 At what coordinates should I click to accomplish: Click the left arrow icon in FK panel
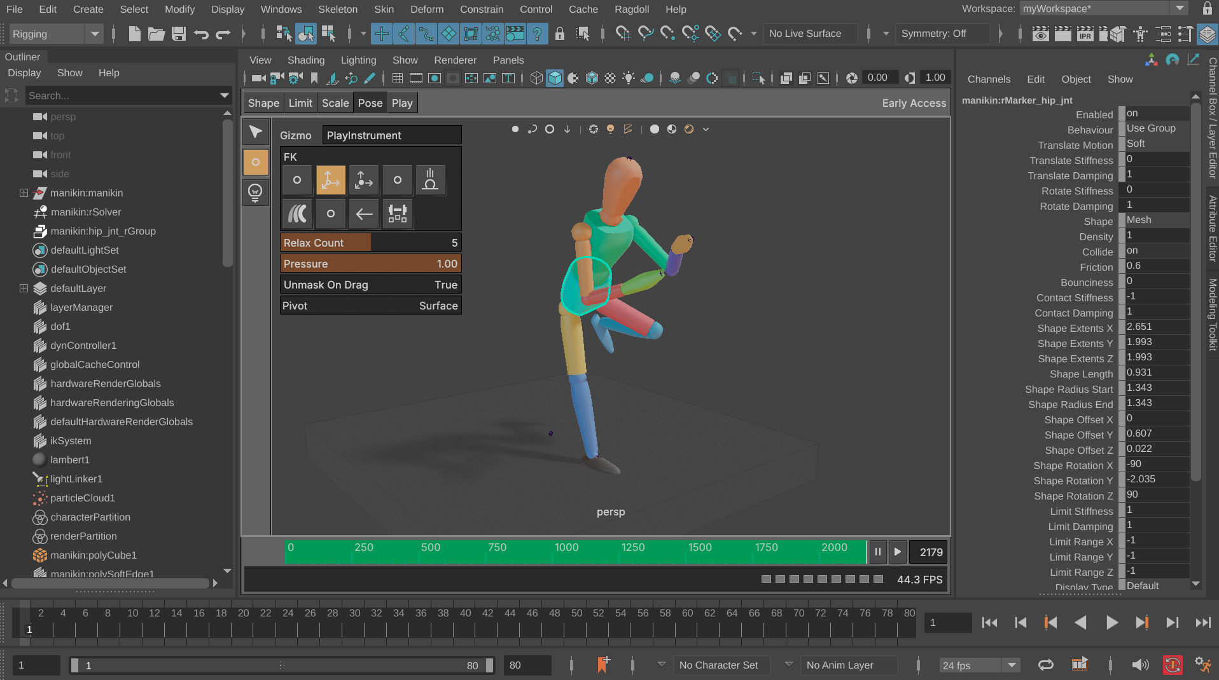pyautogui.click(x=364, y=214)
